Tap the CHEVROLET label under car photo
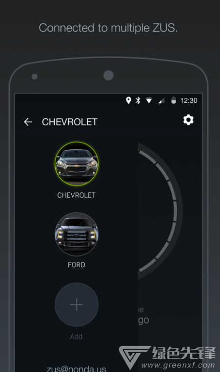 click(x=77, y=195)
